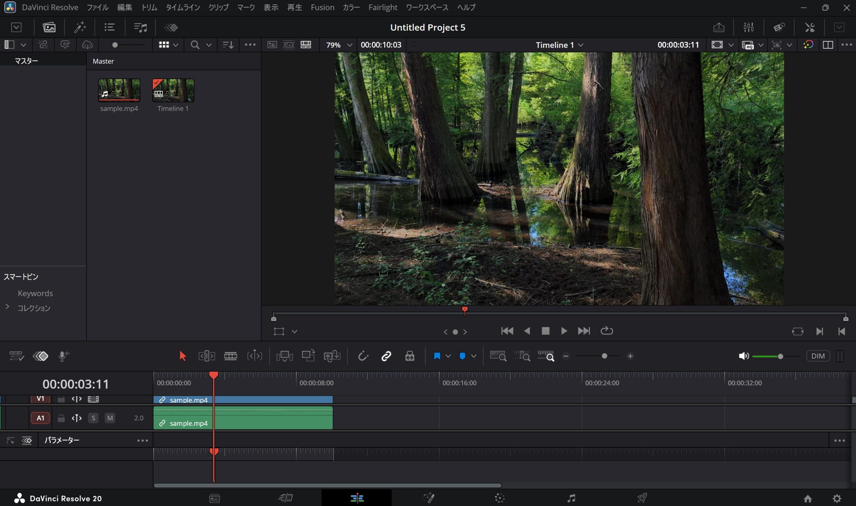Switch to the Fairlight music note page
This screenshot has height=506, width=856.
click(x=571, y=498)
